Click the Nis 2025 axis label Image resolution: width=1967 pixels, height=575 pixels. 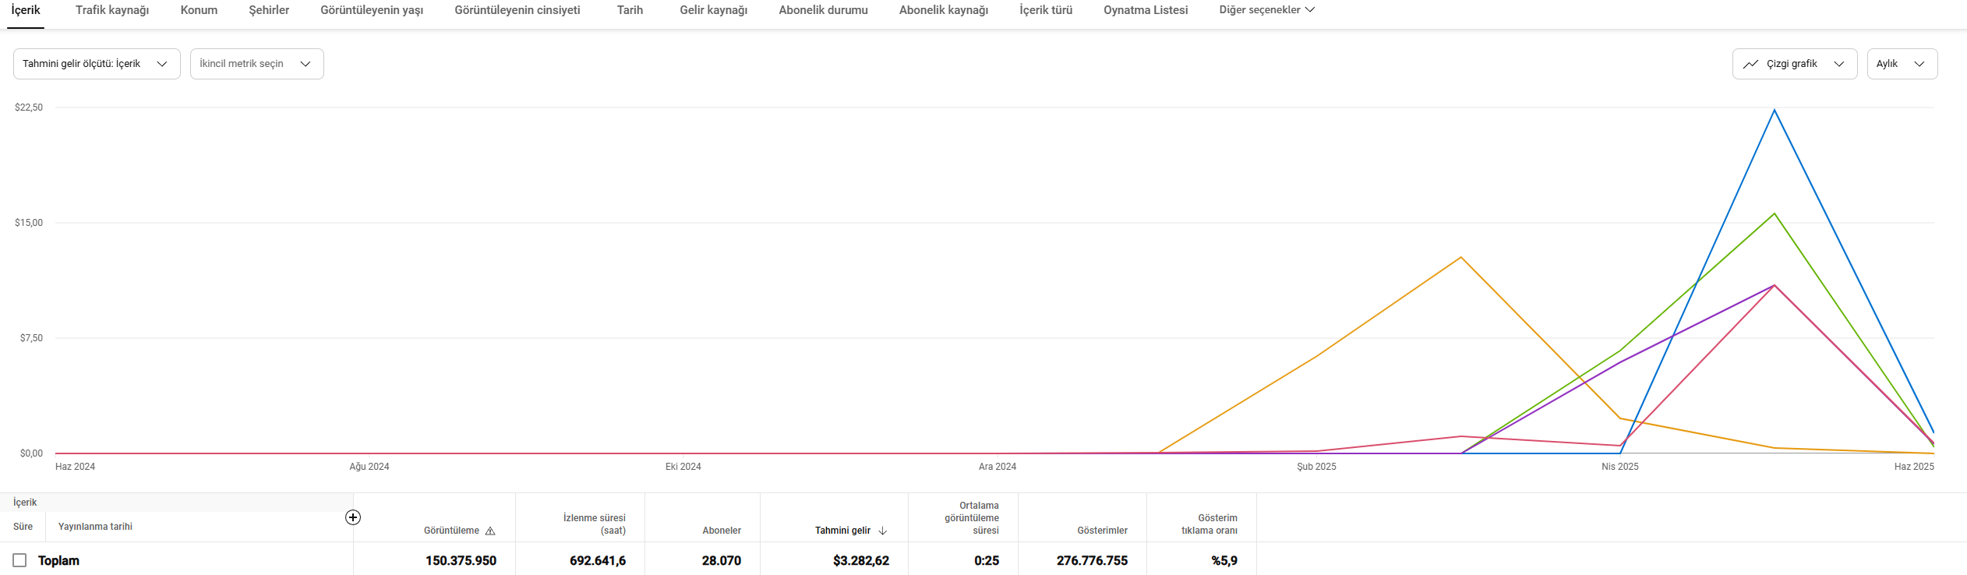[x=1619, y=467]
